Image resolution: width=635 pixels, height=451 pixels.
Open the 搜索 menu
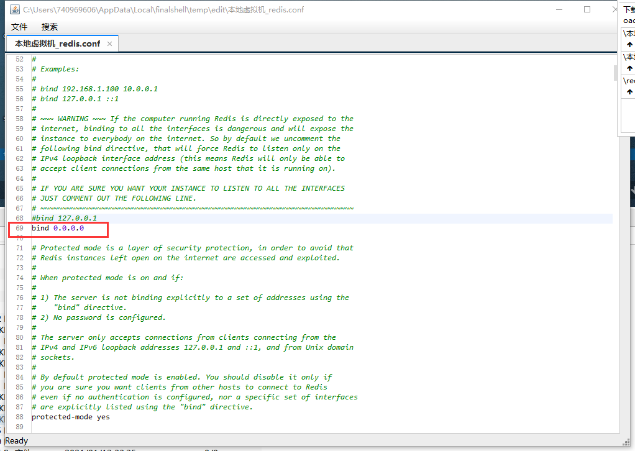coord(50,27)
